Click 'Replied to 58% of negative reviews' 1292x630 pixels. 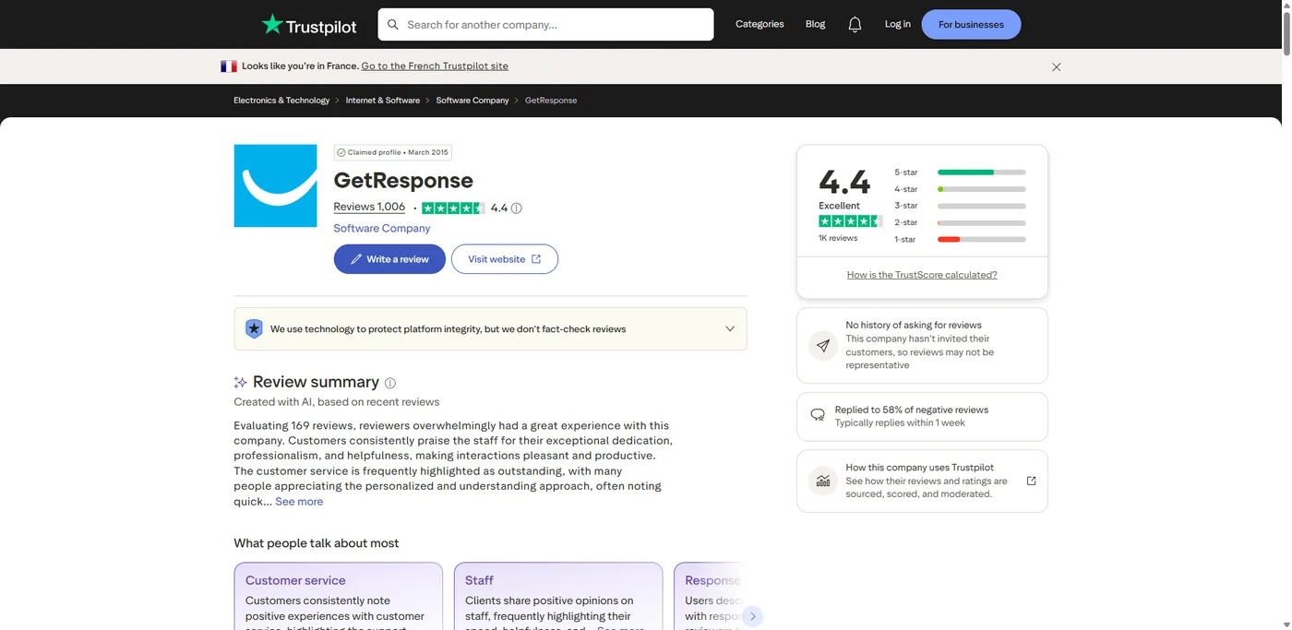(x=912, y=410)
